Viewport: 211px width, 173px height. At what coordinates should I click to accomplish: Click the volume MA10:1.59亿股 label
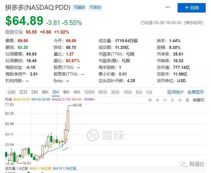pyautogui.click(x=64, y=168)
